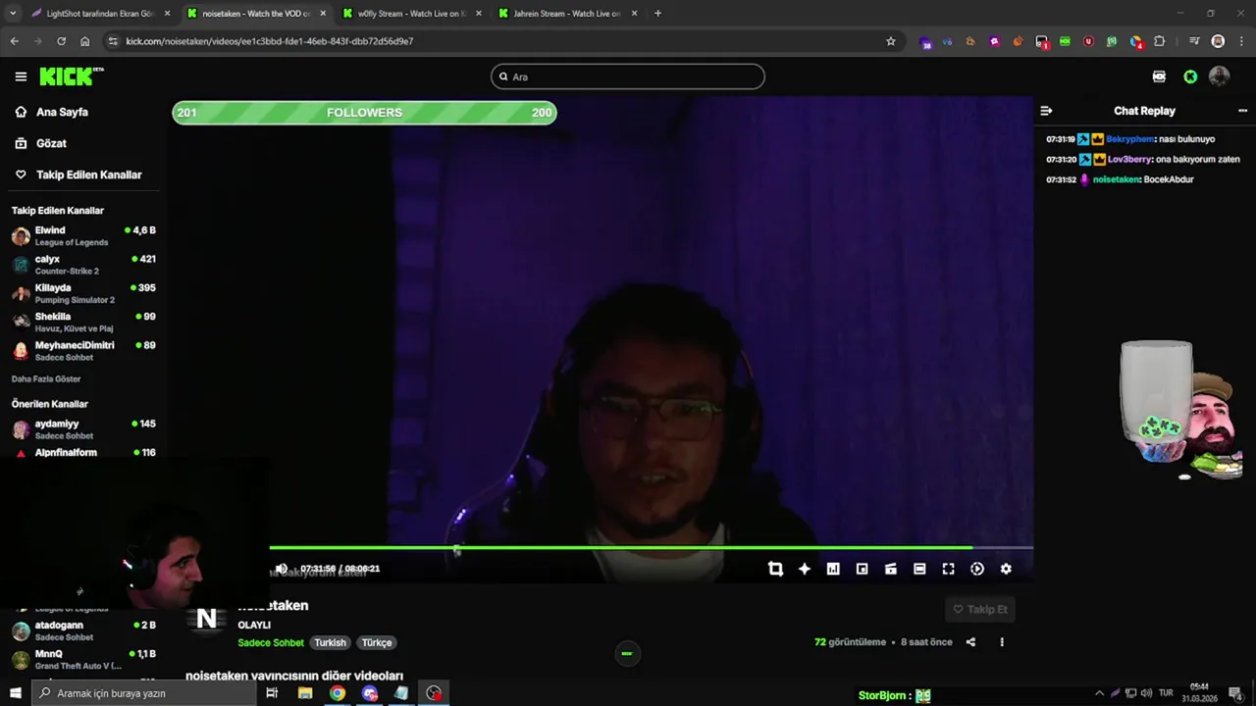Show hidden system tray icons
The image size is (1256, 706).
click(1100, 693)
